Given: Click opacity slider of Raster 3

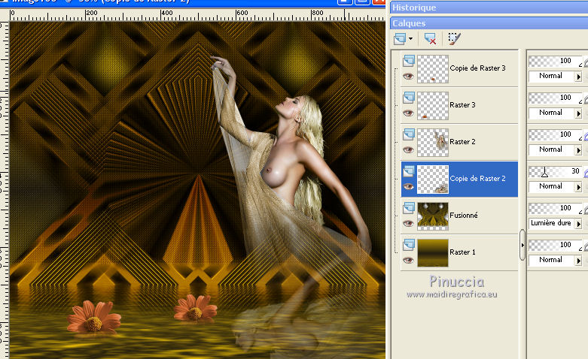Looking at the screenshot, I should (x=556, y=98).
